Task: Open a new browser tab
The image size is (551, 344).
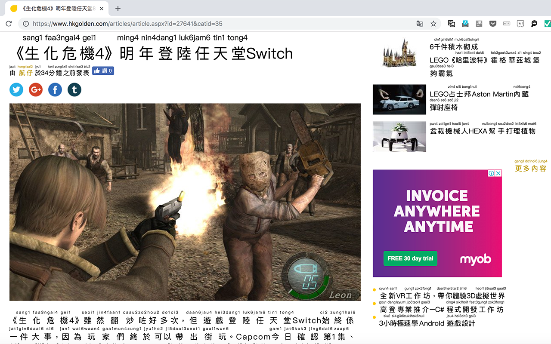Action: [118, 9]
